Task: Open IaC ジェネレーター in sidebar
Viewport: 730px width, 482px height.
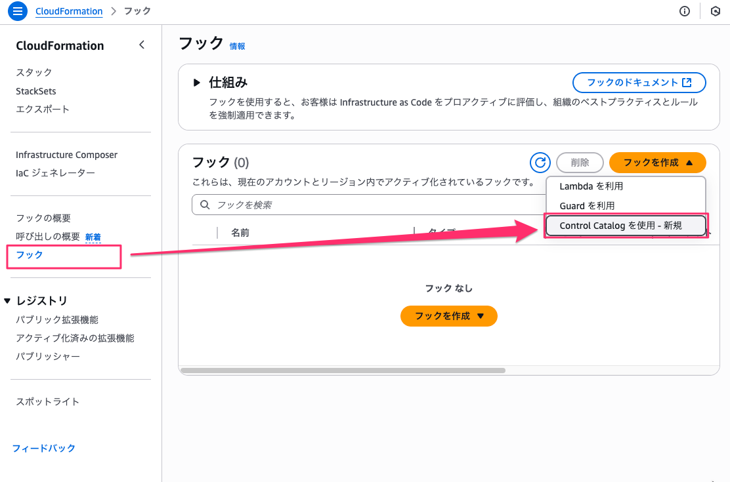Action: [x=55, y=173]
